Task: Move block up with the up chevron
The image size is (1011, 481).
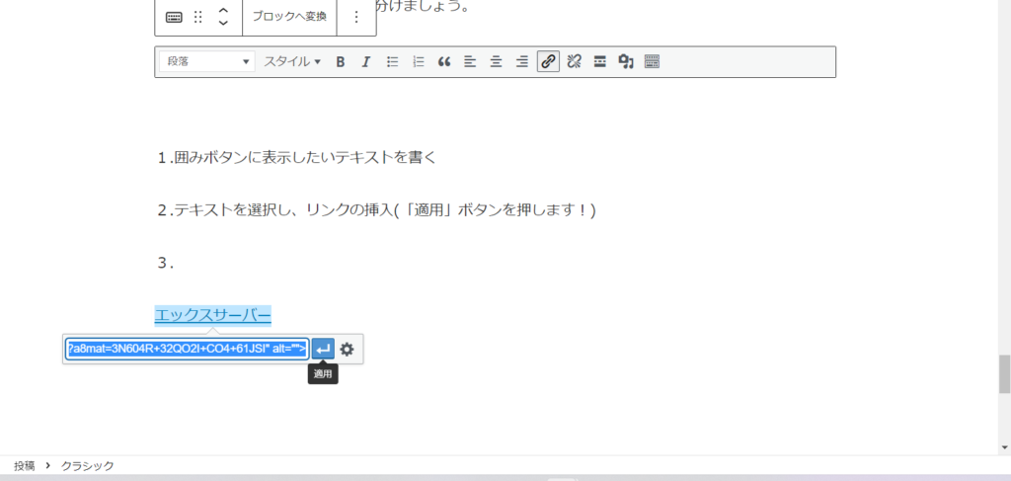Action: click(223, 10)
